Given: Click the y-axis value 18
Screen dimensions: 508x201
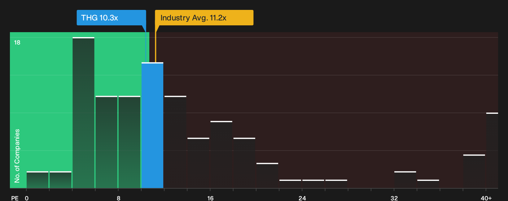Looking at the screenshot, I should (x=17, y=42).
